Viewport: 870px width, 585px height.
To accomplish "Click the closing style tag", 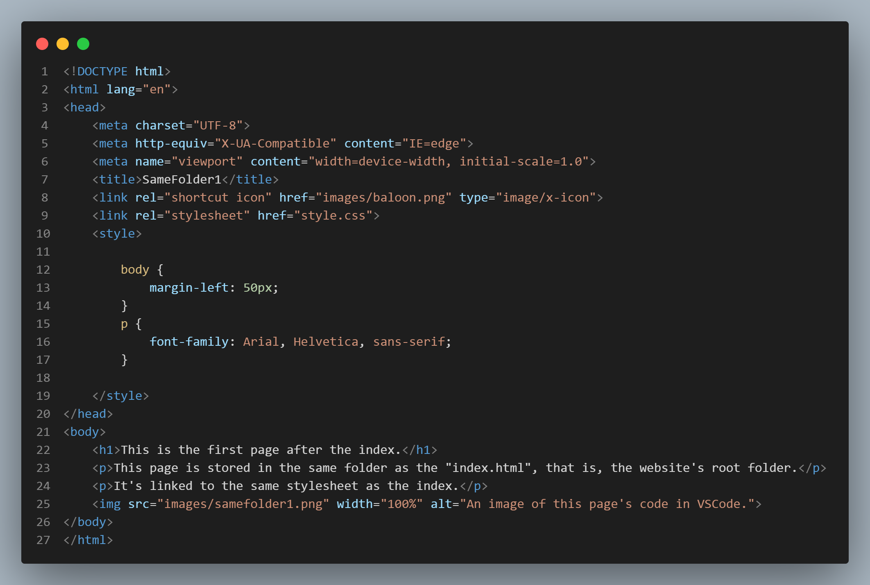I will [x=120, y=396].
